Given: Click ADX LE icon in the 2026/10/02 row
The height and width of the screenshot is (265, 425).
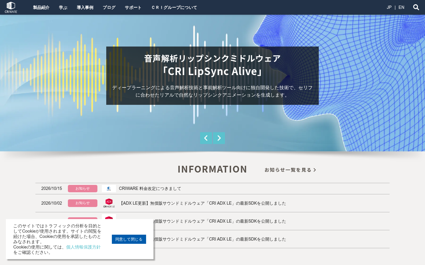Looking at the screenshot, I should click(109, 203).
